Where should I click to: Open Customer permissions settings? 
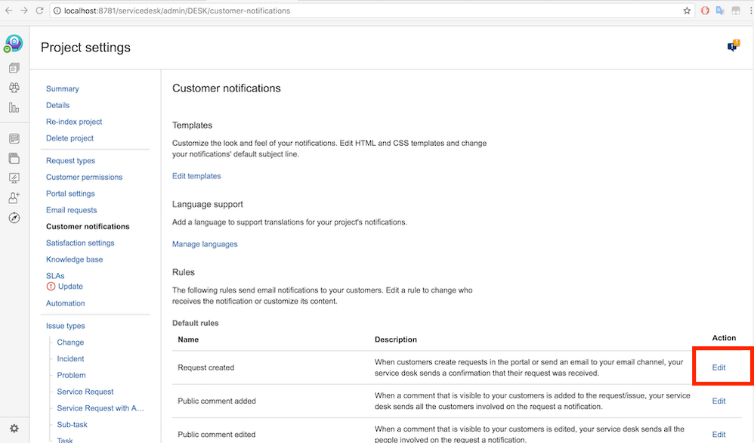[84, 177]
